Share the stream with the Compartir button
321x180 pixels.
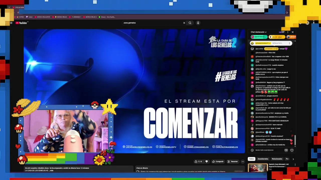coord(218,161)
